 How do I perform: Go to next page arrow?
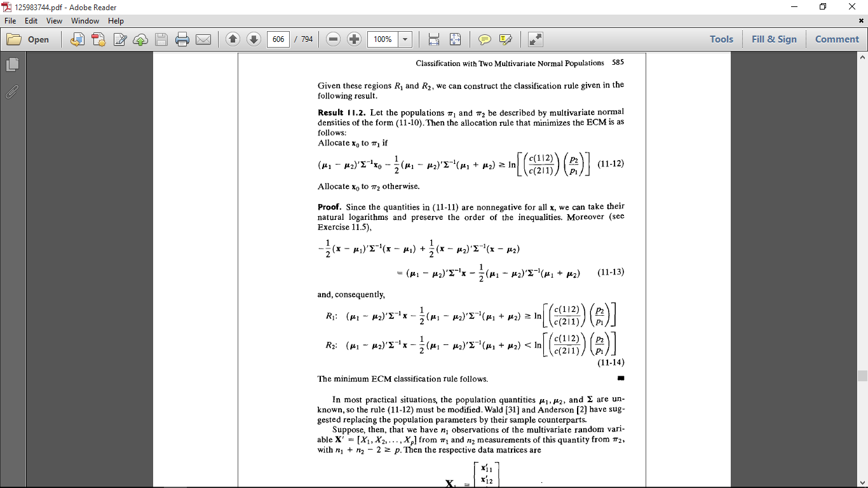[254, 39]
